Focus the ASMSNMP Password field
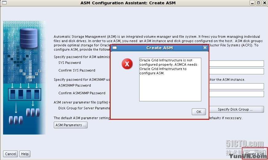 [236, 86]
